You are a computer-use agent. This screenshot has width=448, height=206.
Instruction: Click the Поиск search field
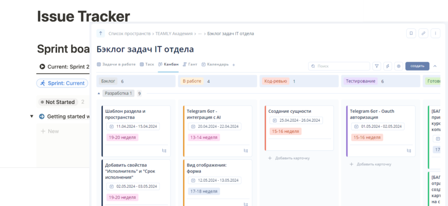340,66
